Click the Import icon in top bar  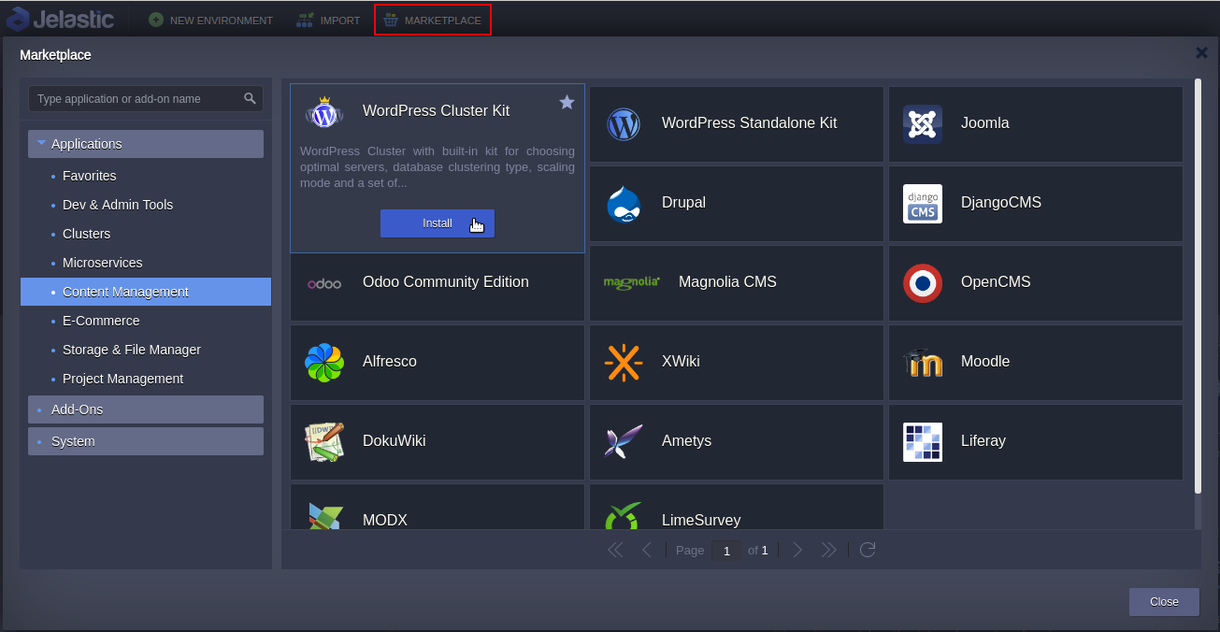[305, 20]
